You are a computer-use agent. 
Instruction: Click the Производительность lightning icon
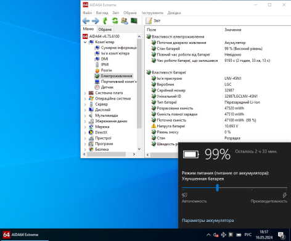click(x=285, y=195)
